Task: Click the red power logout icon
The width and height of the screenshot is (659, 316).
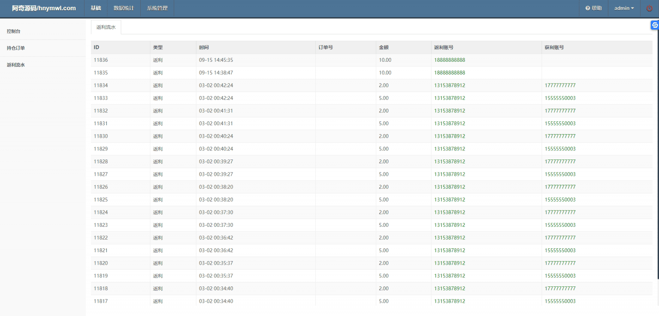Action: [x=649, y=8]
